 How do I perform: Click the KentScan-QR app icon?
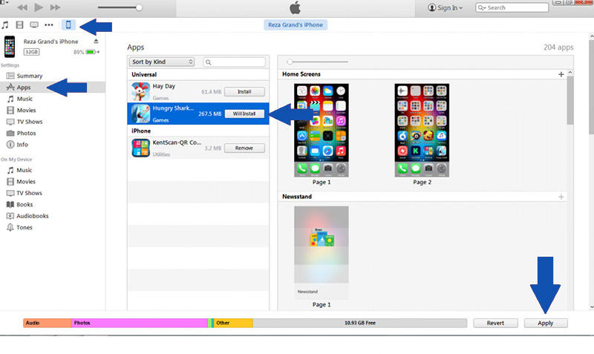coord(140,148)
